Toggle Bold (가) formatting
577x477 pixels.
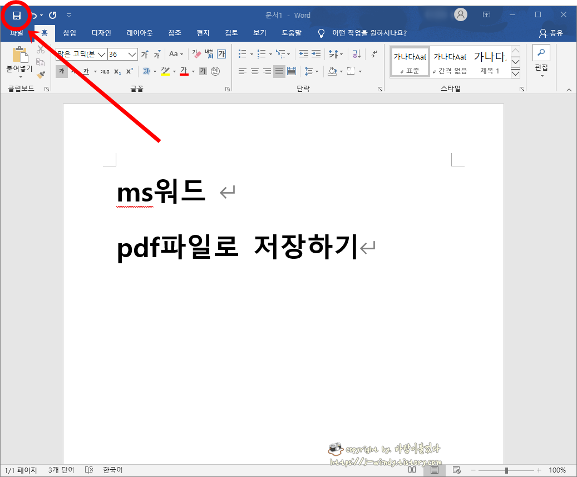coord(61,71)
